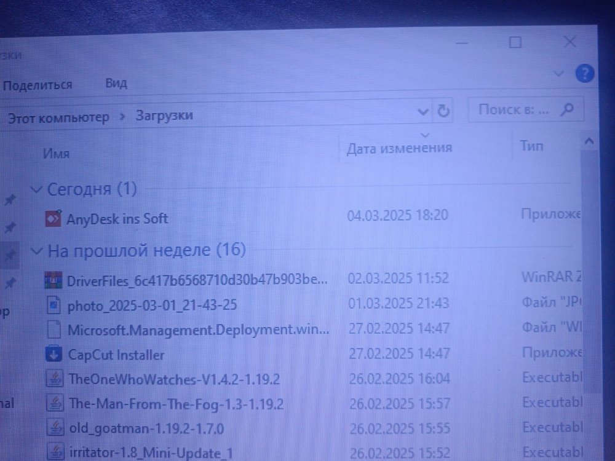This screenshot has height=461, width=615.
Task: Click the date 26.02.2025 16:04
Action: (x=399, y=378)
